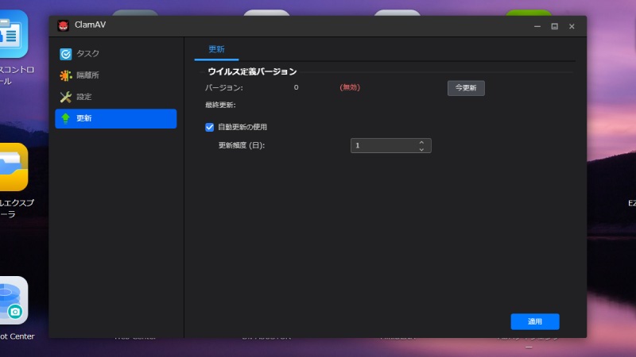Click the green update arrow icon
636x357 pixels.
pyautogui.click(x=65, y=118)
